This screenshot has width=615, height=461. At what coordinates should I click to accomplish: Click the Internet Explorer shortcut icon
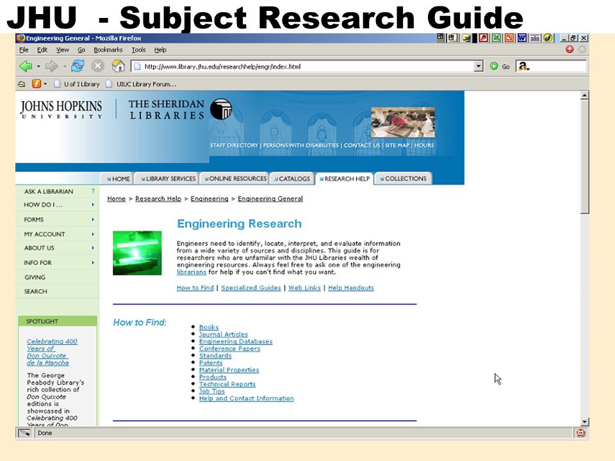548,38
